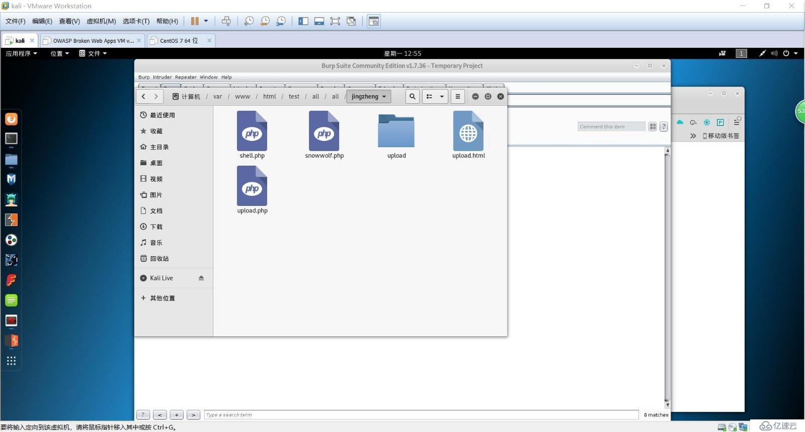Go forward in file manager
Screen dimensions: 805x432
tap(156, 97)
